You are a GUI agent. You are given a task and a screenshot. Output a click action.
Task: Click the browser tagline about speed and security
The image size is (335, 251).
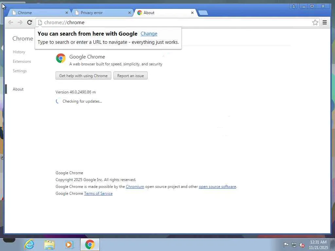[x=116, y=64]
